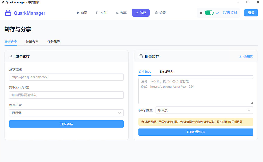
Task: Open the 文件 files nav item
Action: pyautogui.click(x=101, y=13)
